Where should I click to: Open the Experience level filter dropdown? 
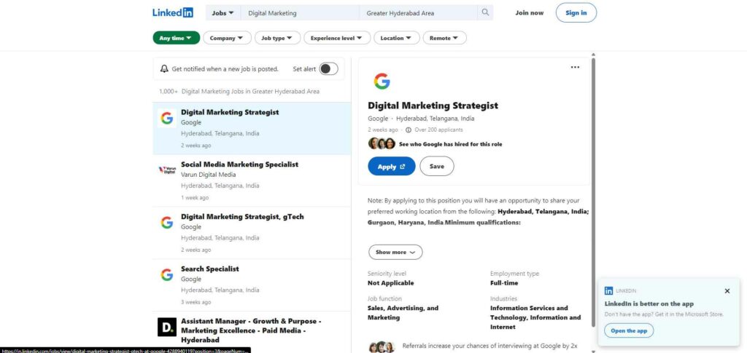337,38
